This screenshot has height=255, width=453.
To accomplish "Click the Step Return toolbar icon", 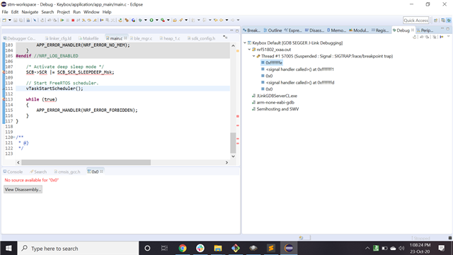I will tap(94, 21).
